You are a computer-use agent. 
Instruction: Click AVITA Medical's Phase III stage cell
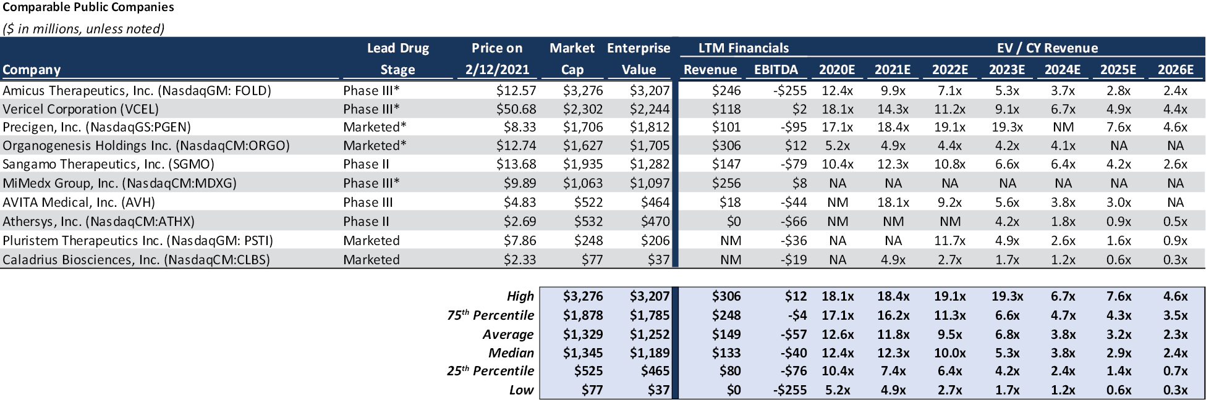point(368,202)
